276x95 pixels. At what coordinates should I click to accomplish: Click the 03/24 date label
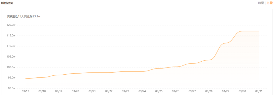pyautogui.click(x=142, y=91)
